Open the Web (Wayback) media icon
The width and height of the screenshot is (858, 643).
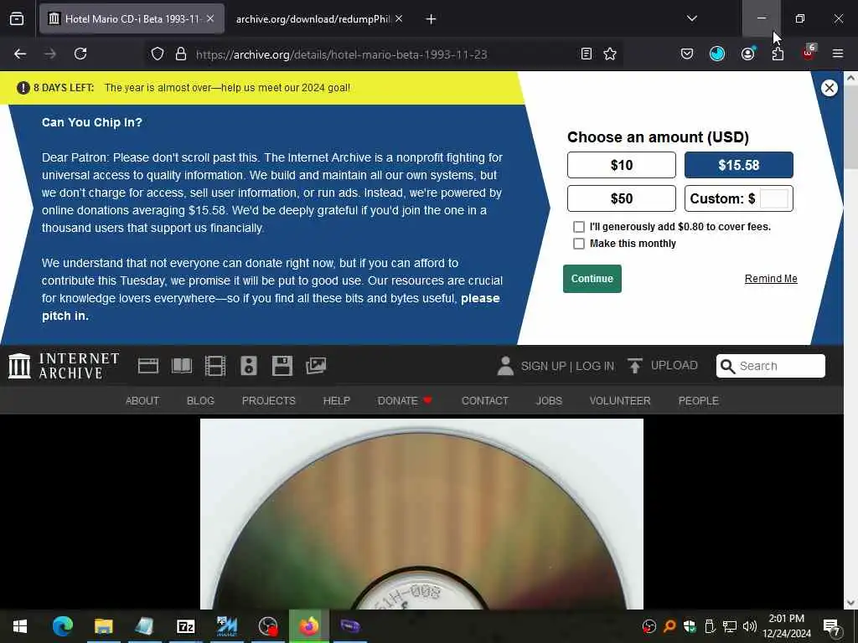147,366
